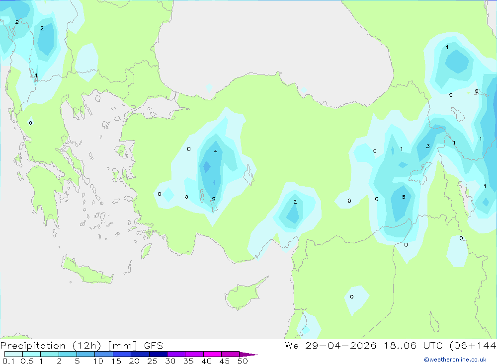Pick the 1–2 mm legend color box

point(50,354)
